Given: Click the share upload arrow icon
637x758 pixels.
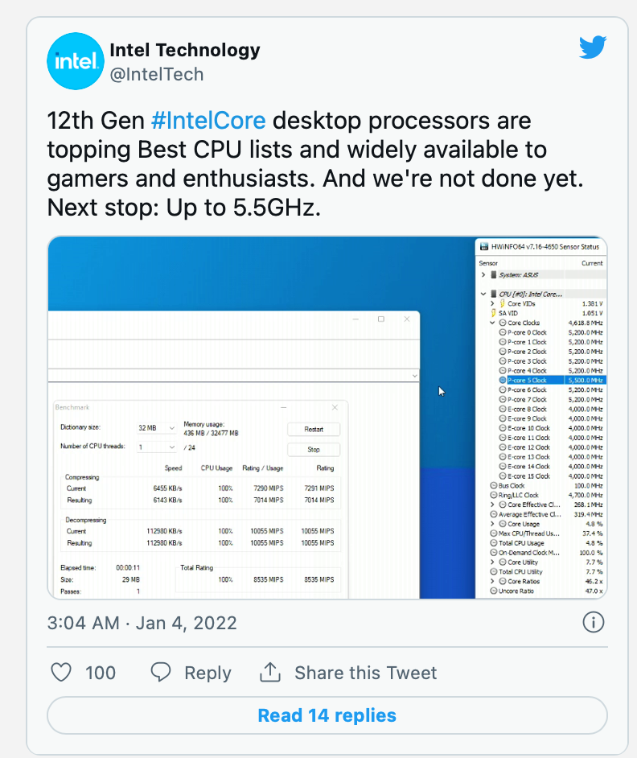Looking at the screenshot, I should tap(269, 672).
